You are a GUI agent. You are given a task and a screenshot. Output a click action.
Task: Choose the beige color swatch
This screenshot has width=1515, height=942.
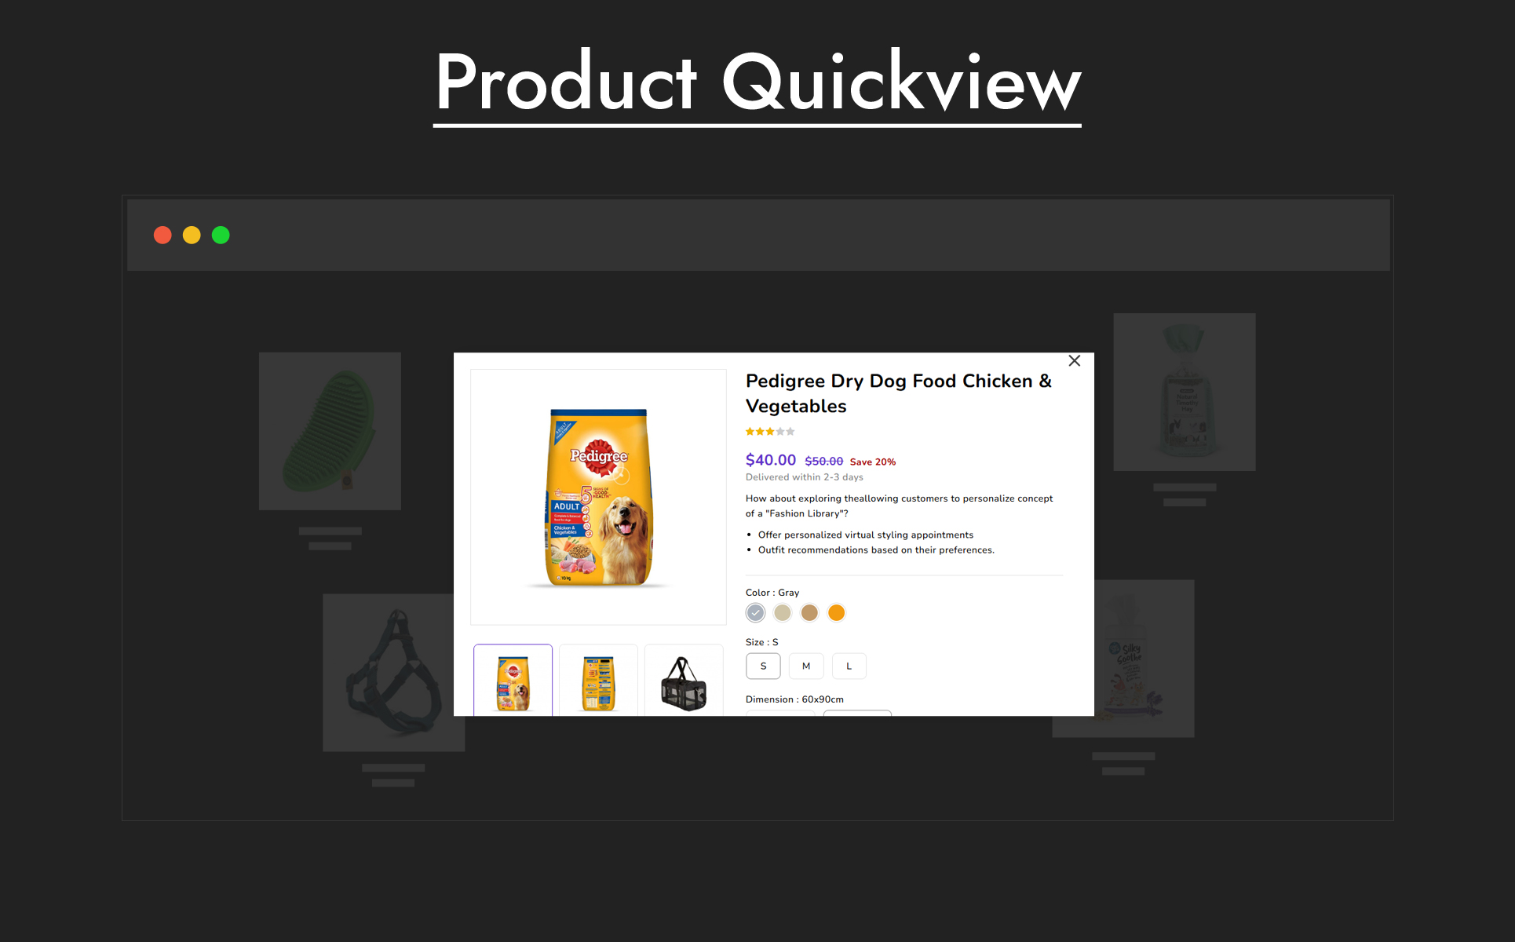point(783,613)
